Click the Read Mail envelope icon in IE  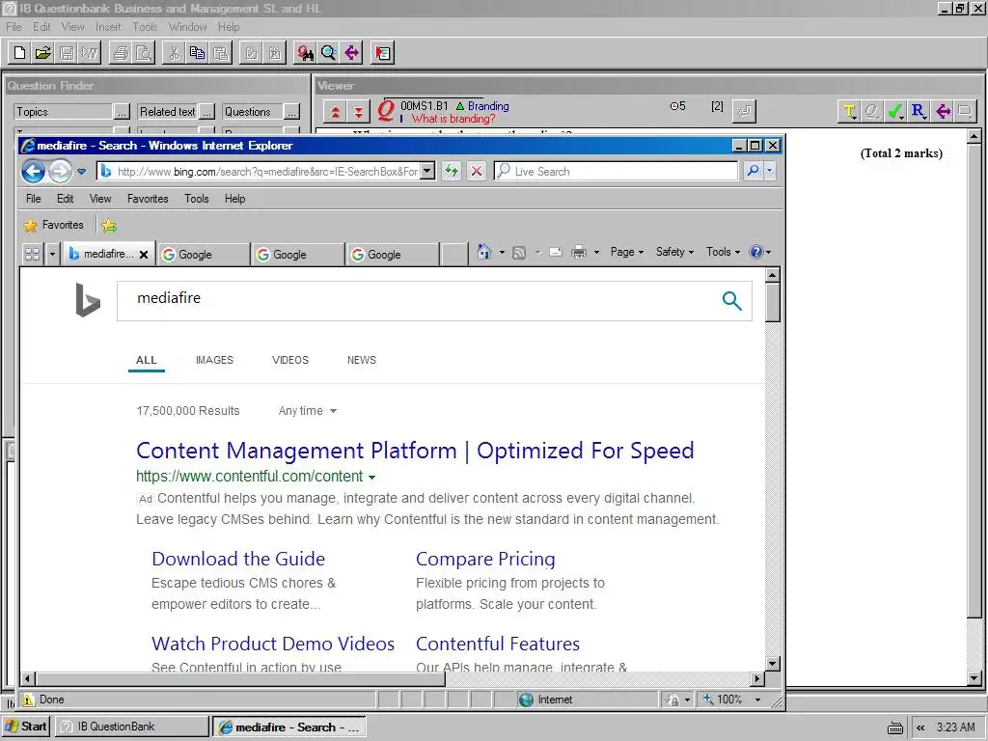click(555, 253)
